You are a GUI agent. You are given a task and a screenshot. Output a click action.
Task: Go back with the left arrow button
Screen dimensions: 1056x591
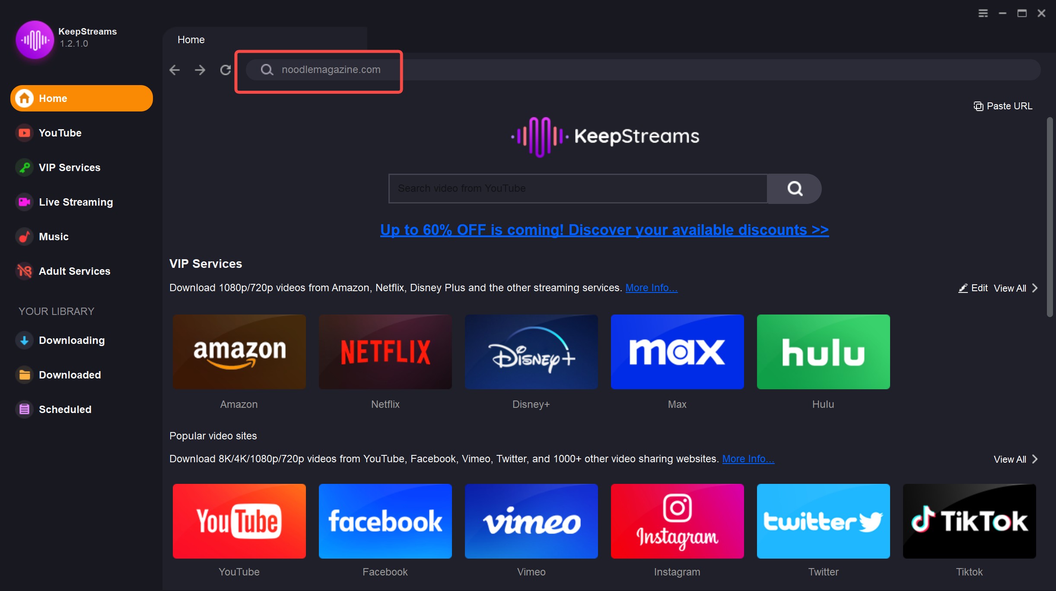175,70
